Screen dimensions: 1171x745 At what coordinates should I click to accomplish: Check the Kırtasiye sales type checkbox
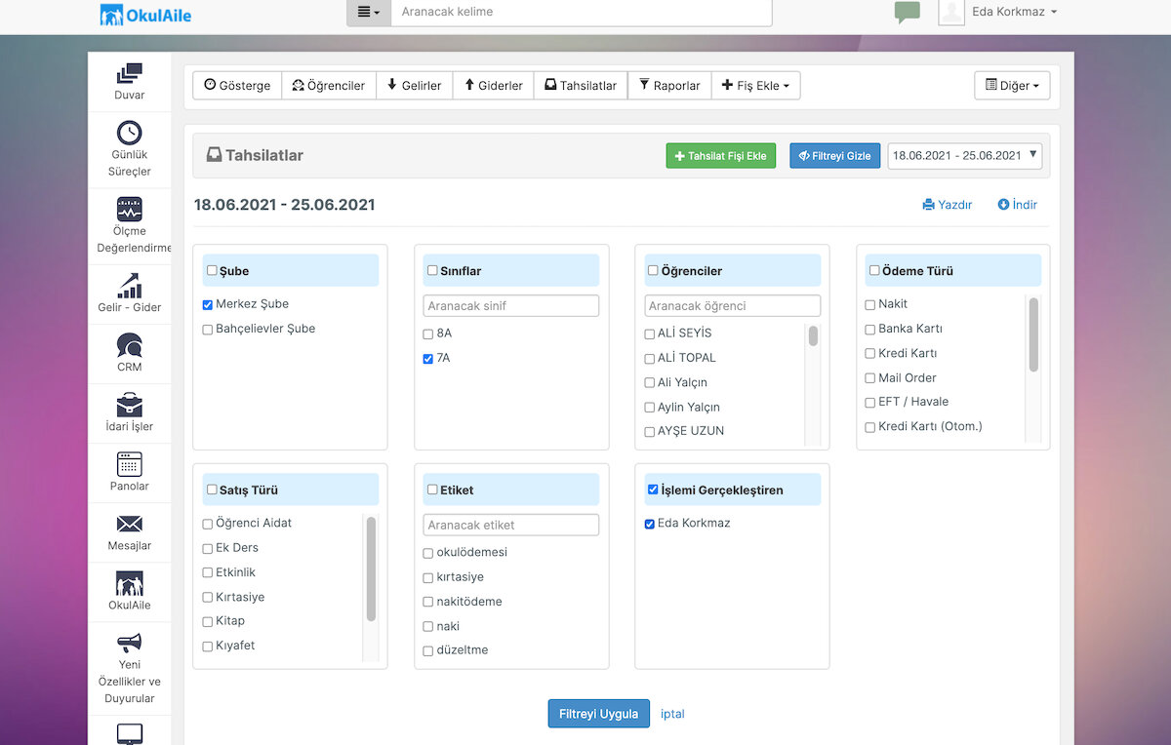[x=208, y=597]
